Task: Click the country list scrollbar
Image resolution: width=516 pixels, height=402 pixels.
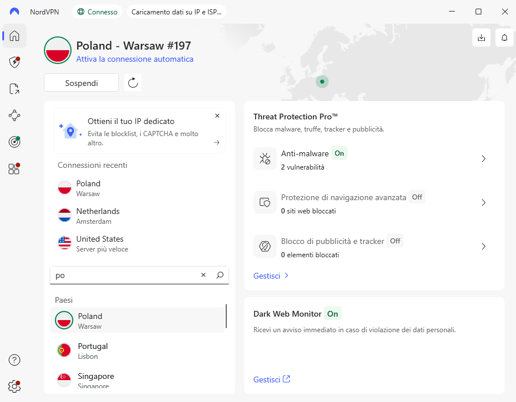Action: pyautogui.click(x=226, y=316)
